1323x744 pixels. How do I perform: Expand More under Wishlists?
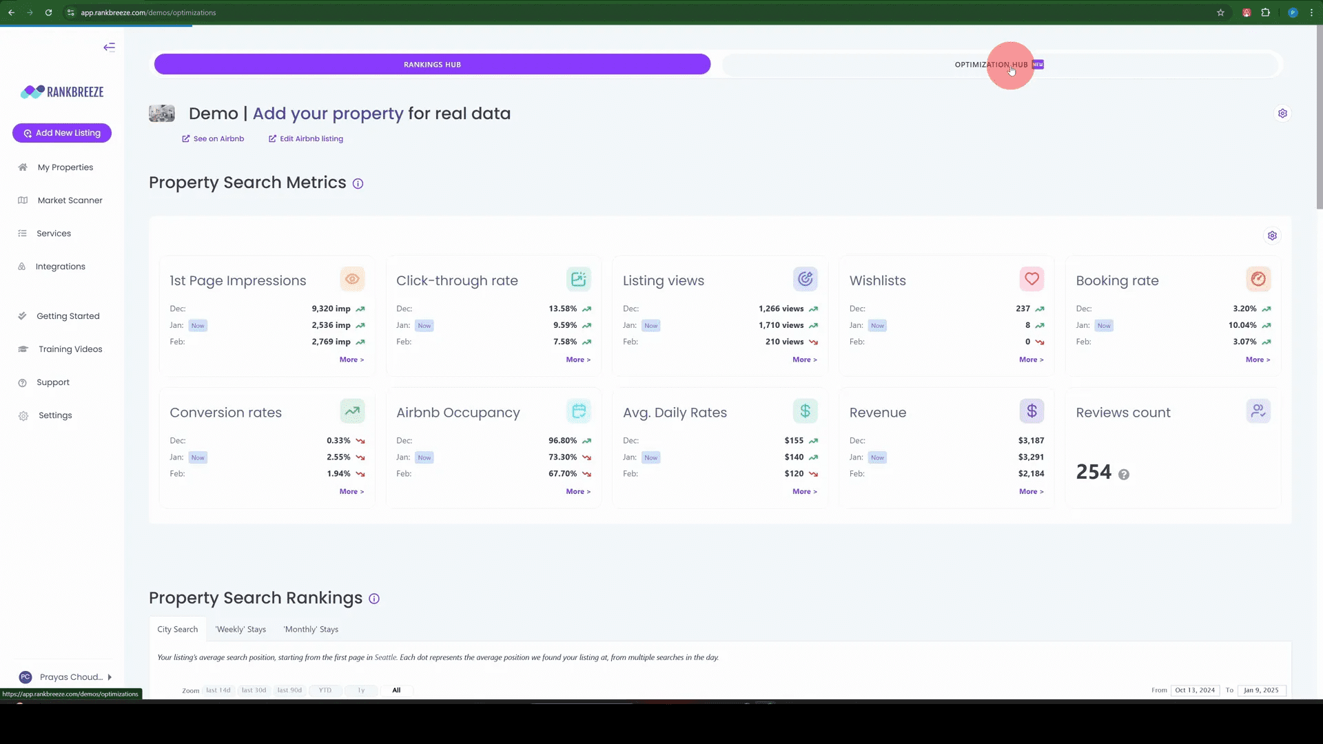(1032, 360)
